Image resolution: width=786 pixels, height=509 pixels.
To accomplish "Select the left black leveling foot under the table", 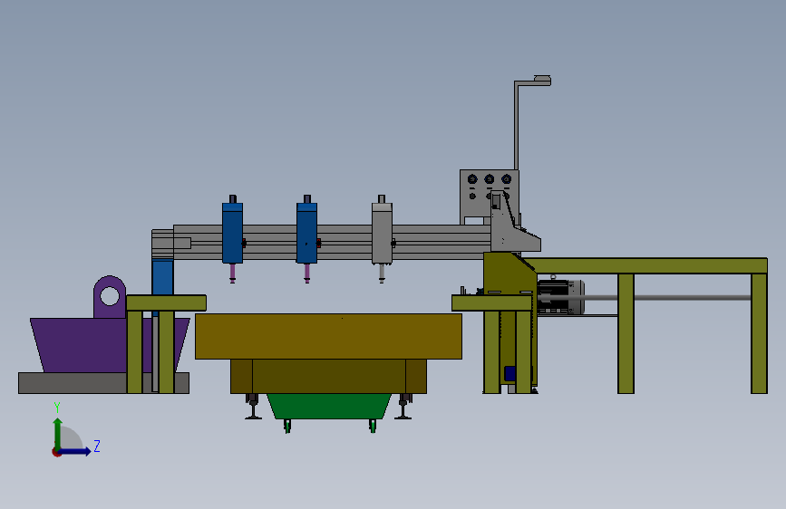I will 253,407.
